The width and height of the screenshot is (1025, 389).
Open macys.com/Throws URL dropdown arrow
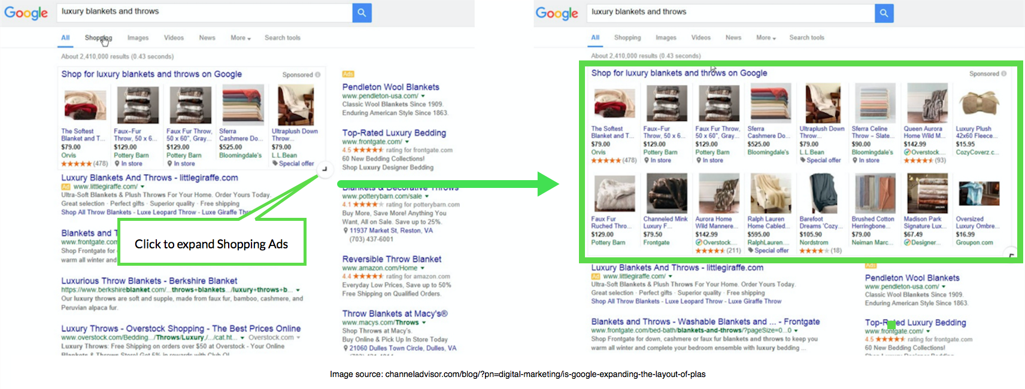(424, 323)
